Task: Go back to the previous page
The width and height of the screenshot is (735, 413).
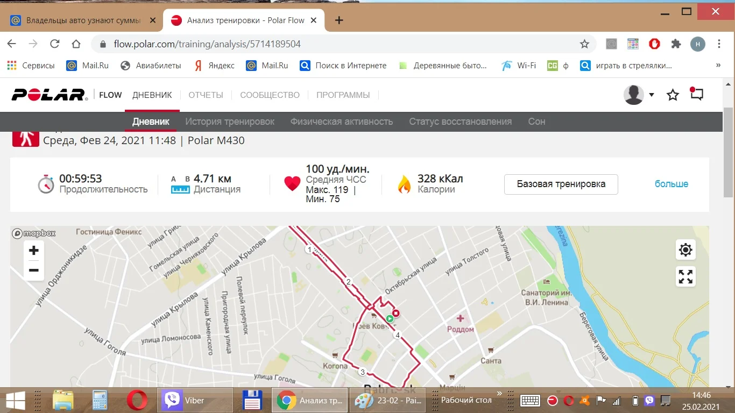Action: coord(12,44)
